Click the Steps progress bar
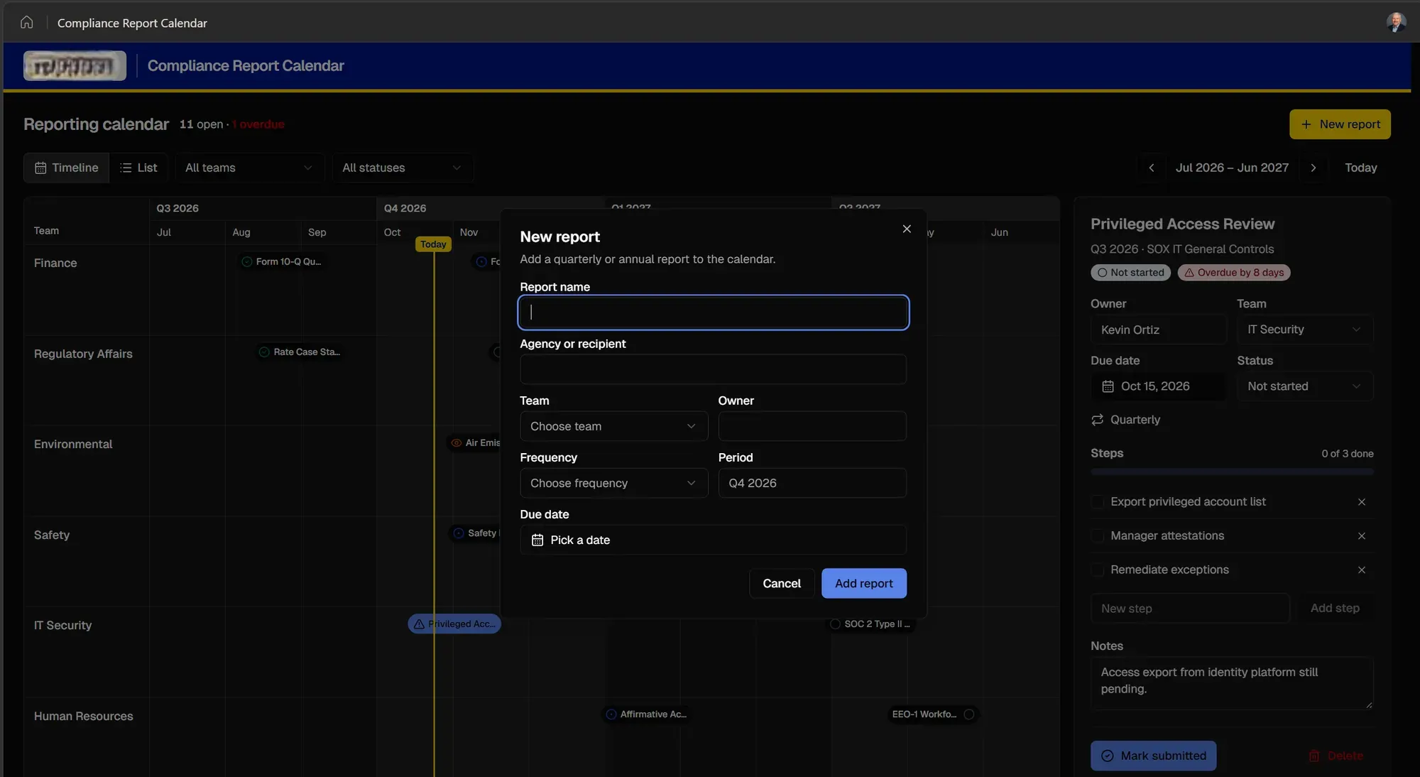Image resolution: width=1420 pixels, height=777 pixels. click(x=1232, y=472)
